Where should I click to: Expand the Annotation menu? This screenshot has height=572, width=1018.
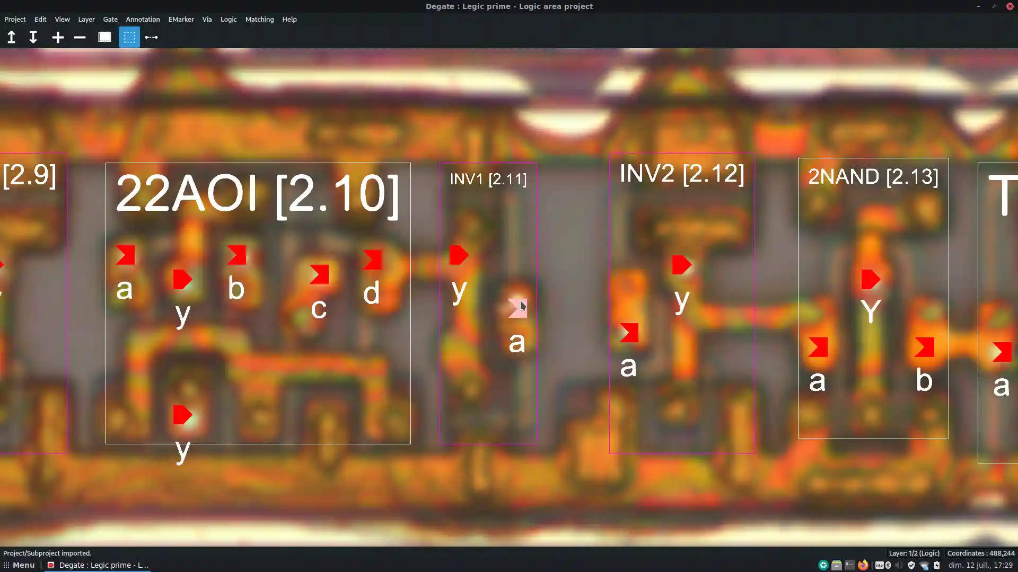pyautogui.click(x=143, y=19)
